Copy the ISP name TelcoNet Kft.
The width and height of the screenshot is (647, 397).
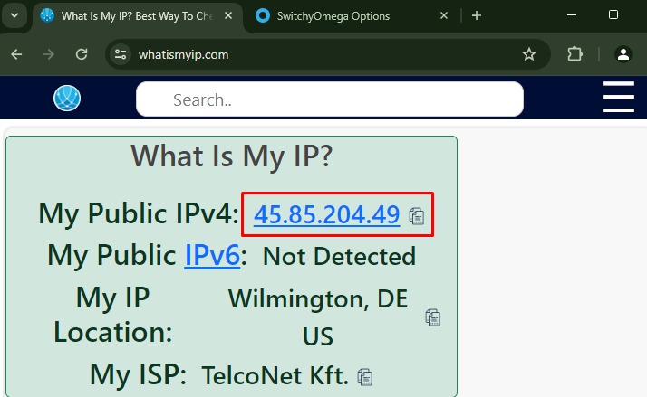point(365,376)
